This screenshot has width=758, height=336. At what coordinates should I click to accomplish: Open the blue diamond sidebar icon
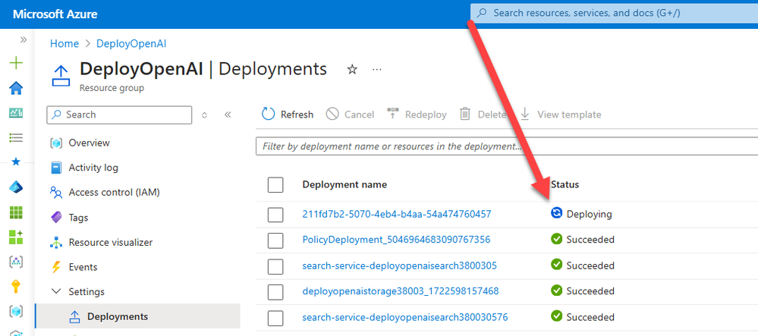[16, 187]
